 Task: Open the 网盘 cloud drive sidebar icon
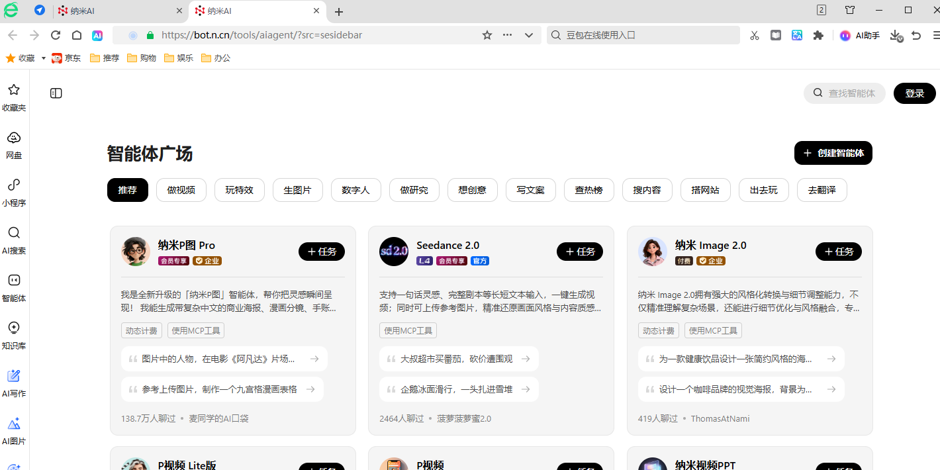[14, 138]
